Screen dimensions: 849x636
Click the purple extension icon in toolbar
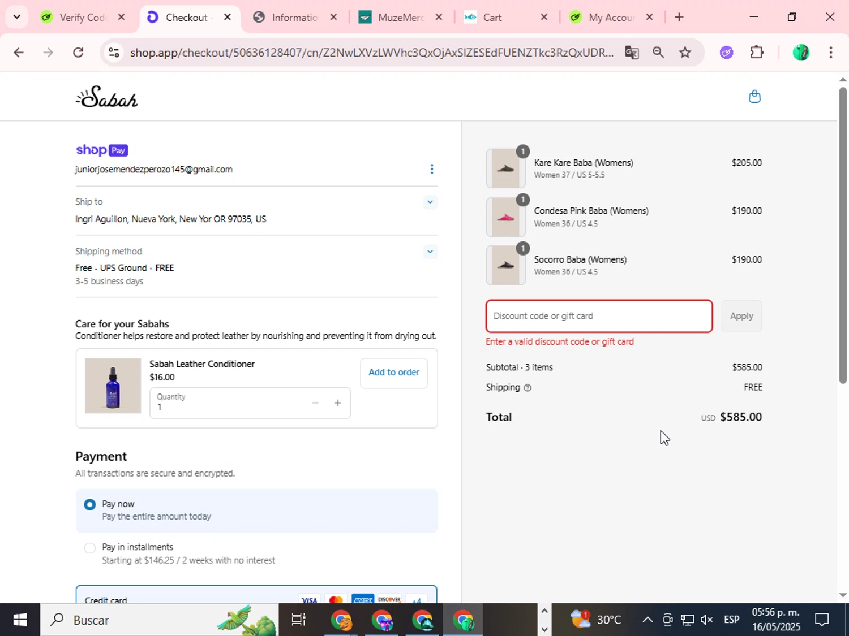[x=727, y=53]
